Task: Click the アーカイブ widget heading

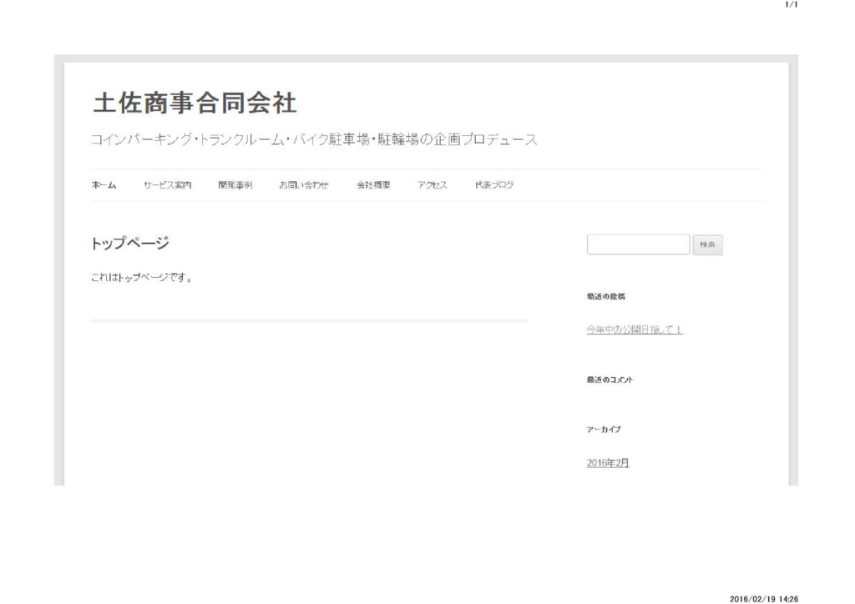Action: point(604,430)
